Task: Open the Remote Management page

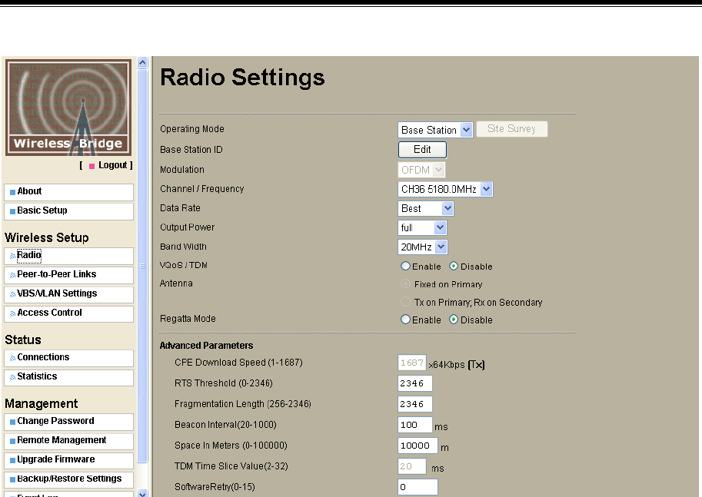Action: click(x=68, y=441)
